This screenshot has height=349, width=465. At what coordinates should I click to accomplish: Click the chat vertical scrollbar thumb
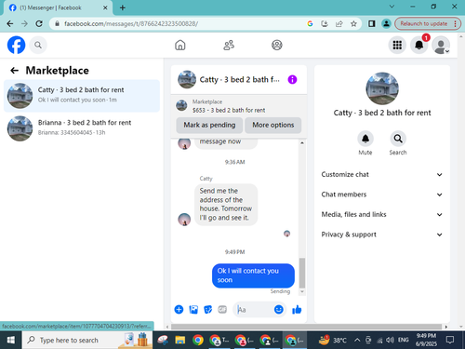302,273
